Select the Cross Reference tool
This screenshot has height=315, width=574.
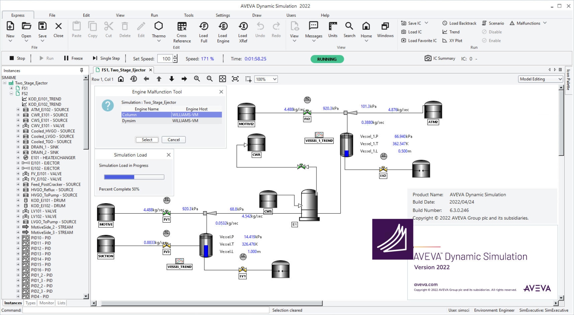click(182, 32)
